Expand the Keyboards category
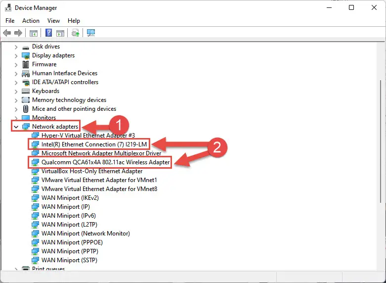This screenshot has width=386, height=283. coord(16,91)
